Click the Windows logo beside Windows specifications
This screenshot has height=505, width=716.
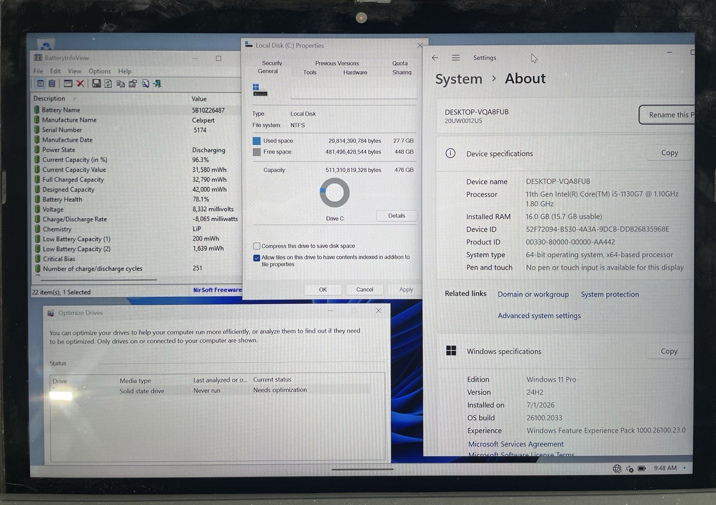[451, 350]
